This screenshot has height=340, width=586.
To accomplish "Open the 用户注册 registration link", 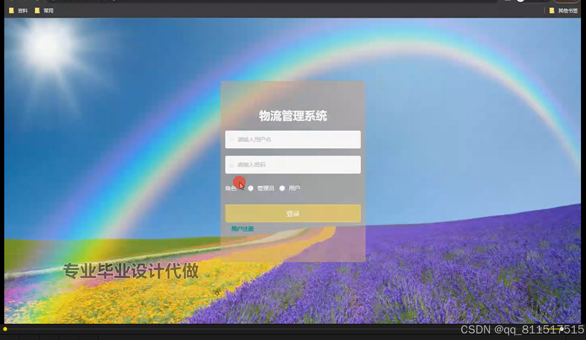I will (242, 229).
